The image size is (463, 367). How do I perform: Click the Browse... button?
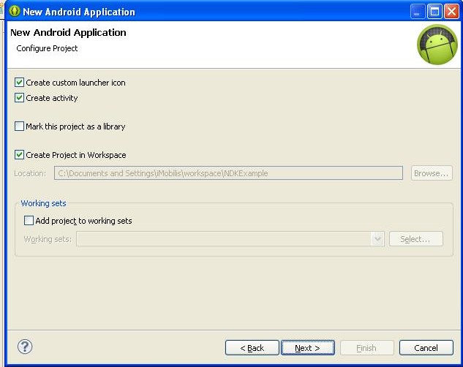[432, 173]
